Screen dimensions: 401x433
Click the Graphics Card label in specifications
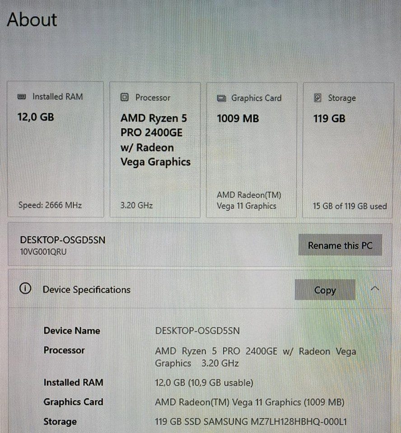pyautogui.click(x=73, y=402)
